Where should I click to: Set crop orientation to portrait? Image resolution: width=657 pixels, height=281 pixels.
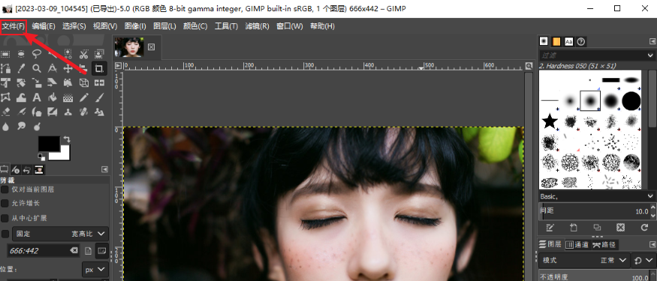coord(88,251)
